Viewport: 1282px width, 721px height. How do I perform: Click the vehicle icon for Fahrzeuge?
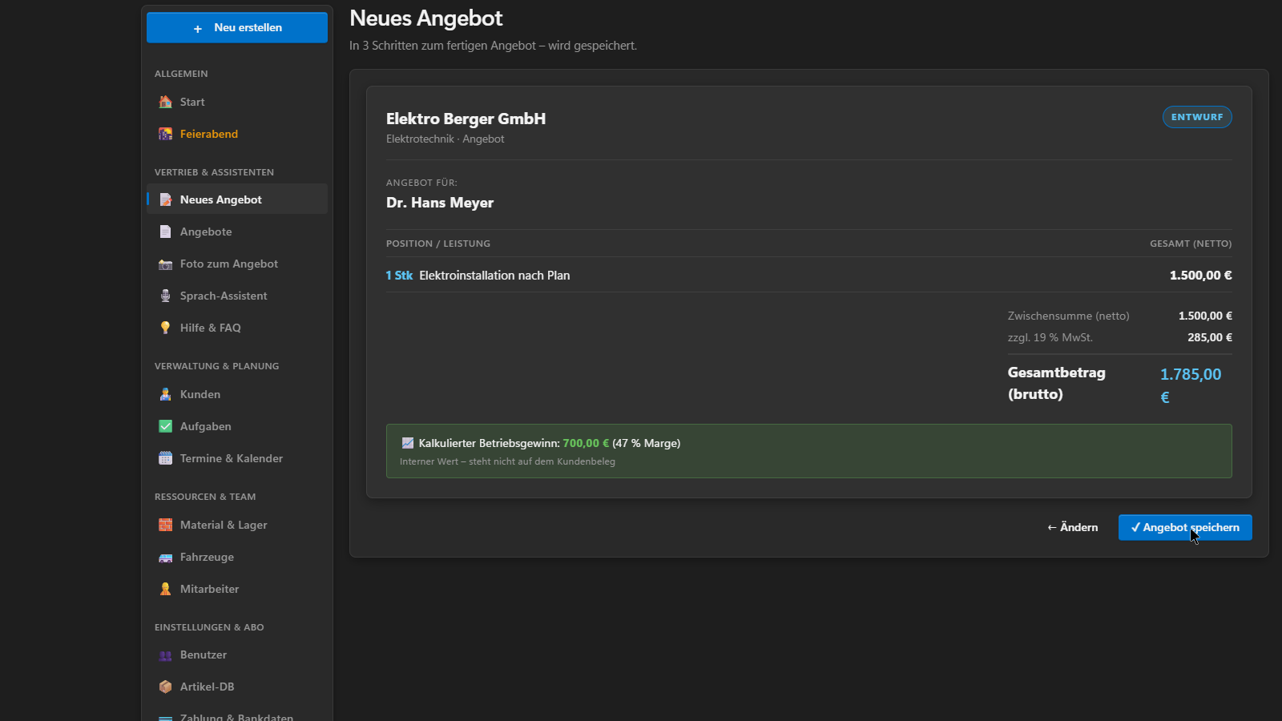pyautogui.click(x=165, y=557)
